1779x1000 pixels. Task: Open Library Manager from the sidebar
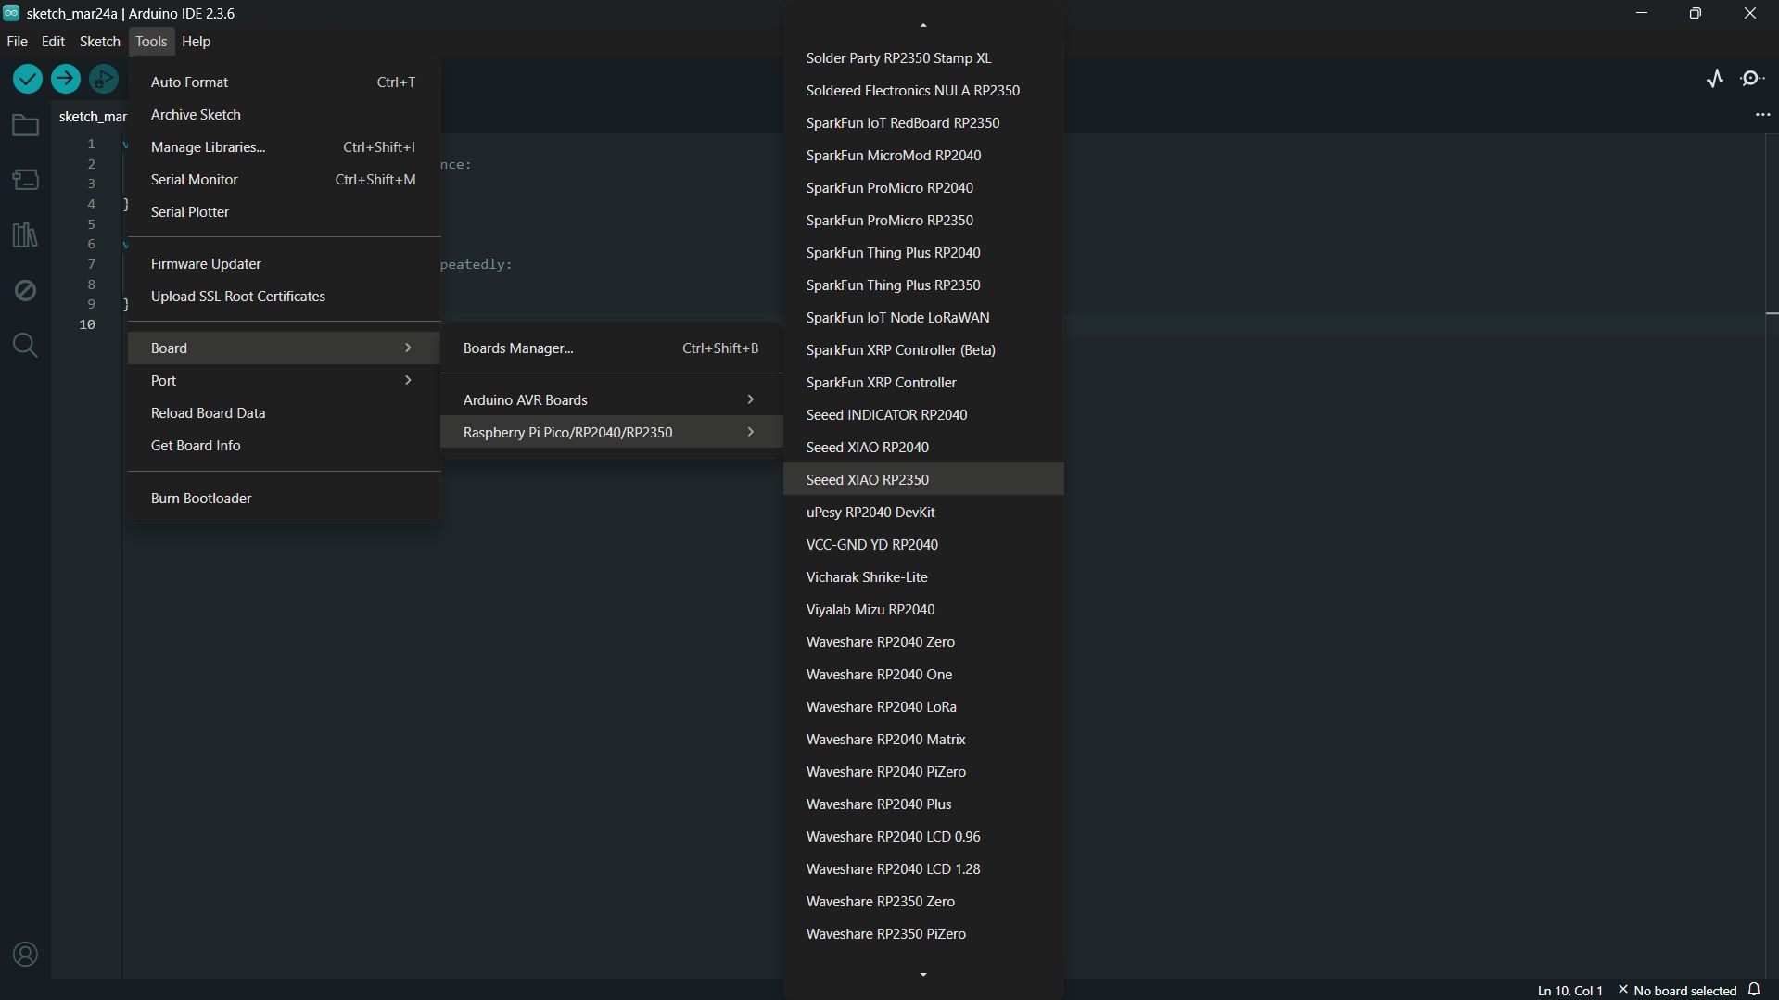25,234
